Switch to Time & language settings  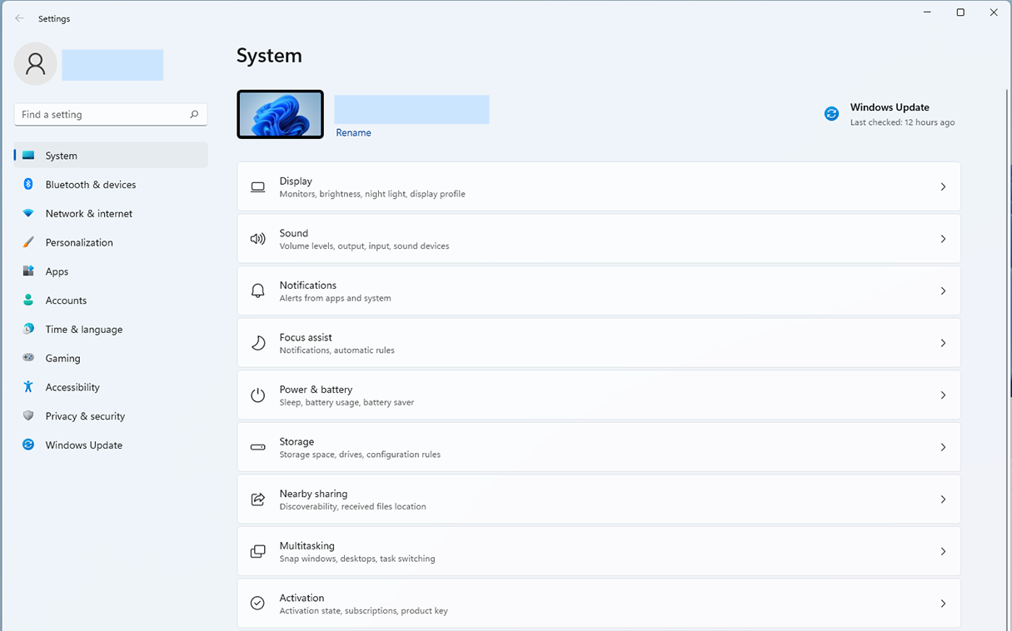[x=111, y=330]
